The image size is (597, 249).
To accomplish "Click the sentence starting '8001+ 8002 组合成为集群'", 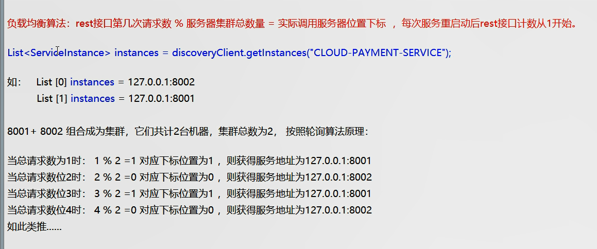I will coord(187,132).
